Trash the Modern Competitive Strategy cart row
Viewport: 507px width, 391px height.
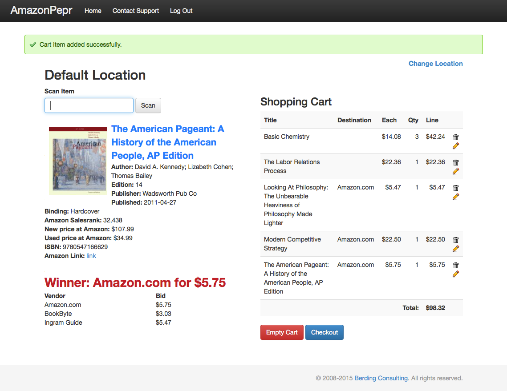pyautogui.click(x=456, y=240)
